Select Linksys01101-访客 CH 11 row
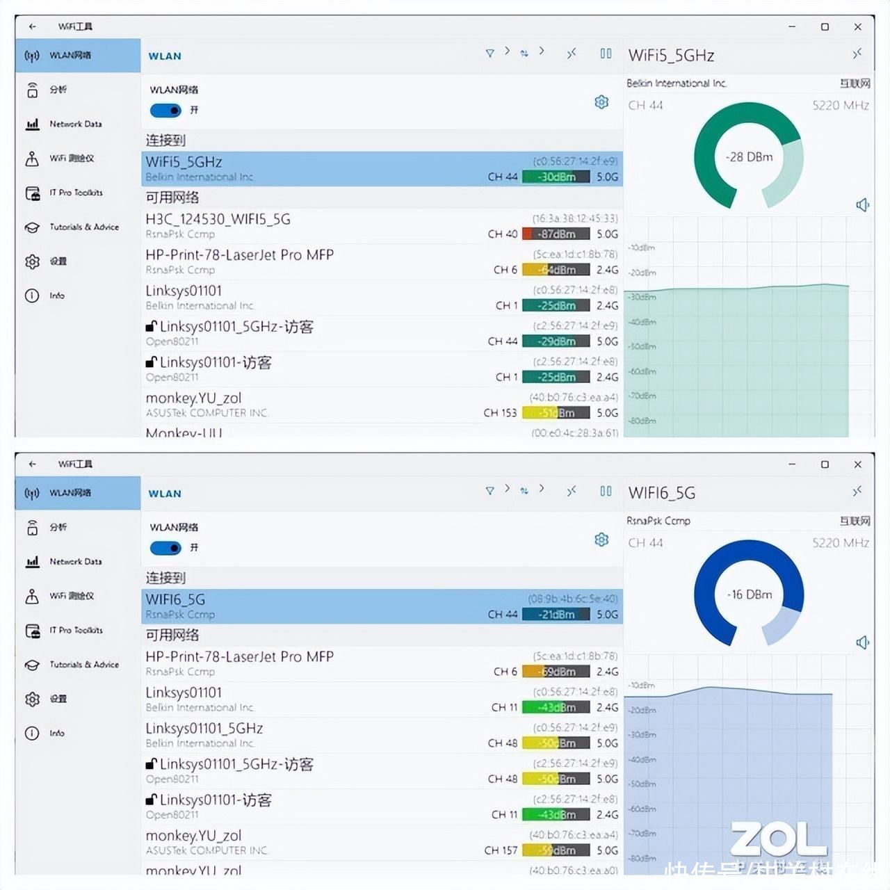890x890 pixels. point(382,807)
